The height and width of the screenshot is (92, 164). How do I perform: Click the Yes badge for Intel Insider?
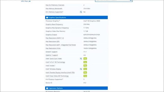pos(85,66)
